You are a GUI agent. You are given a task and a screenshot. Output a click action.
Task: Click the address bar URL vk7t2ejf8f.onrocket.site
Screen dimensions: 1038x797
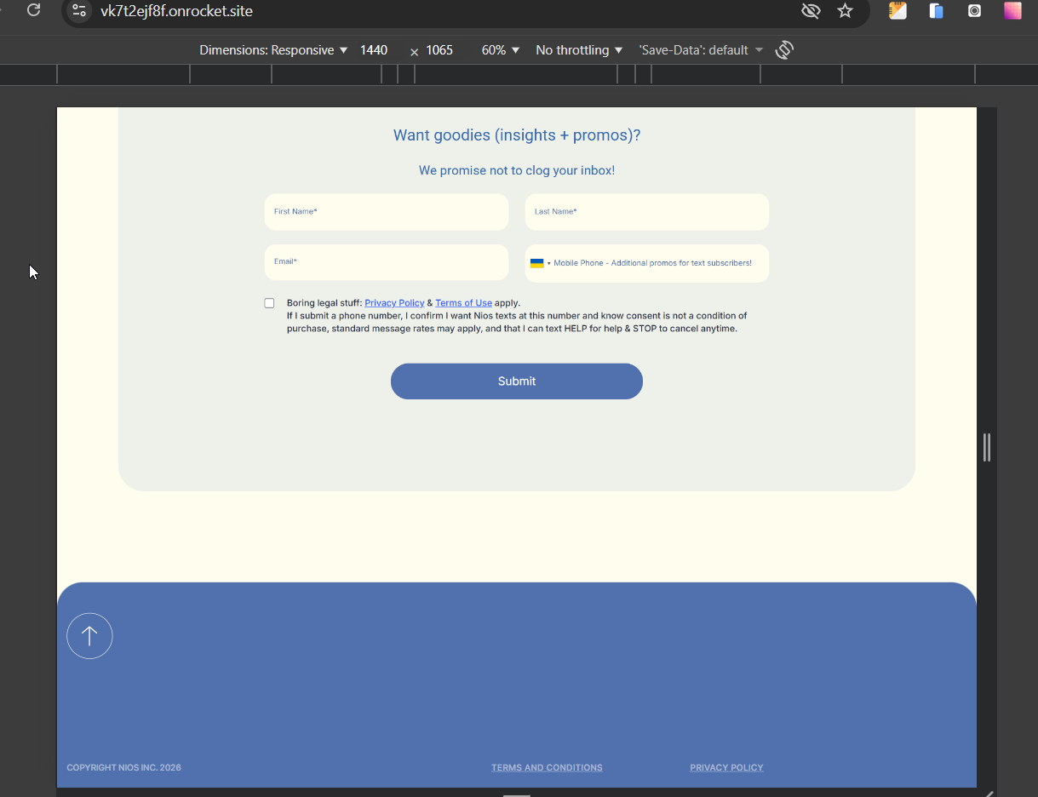[x=176, y=11]
